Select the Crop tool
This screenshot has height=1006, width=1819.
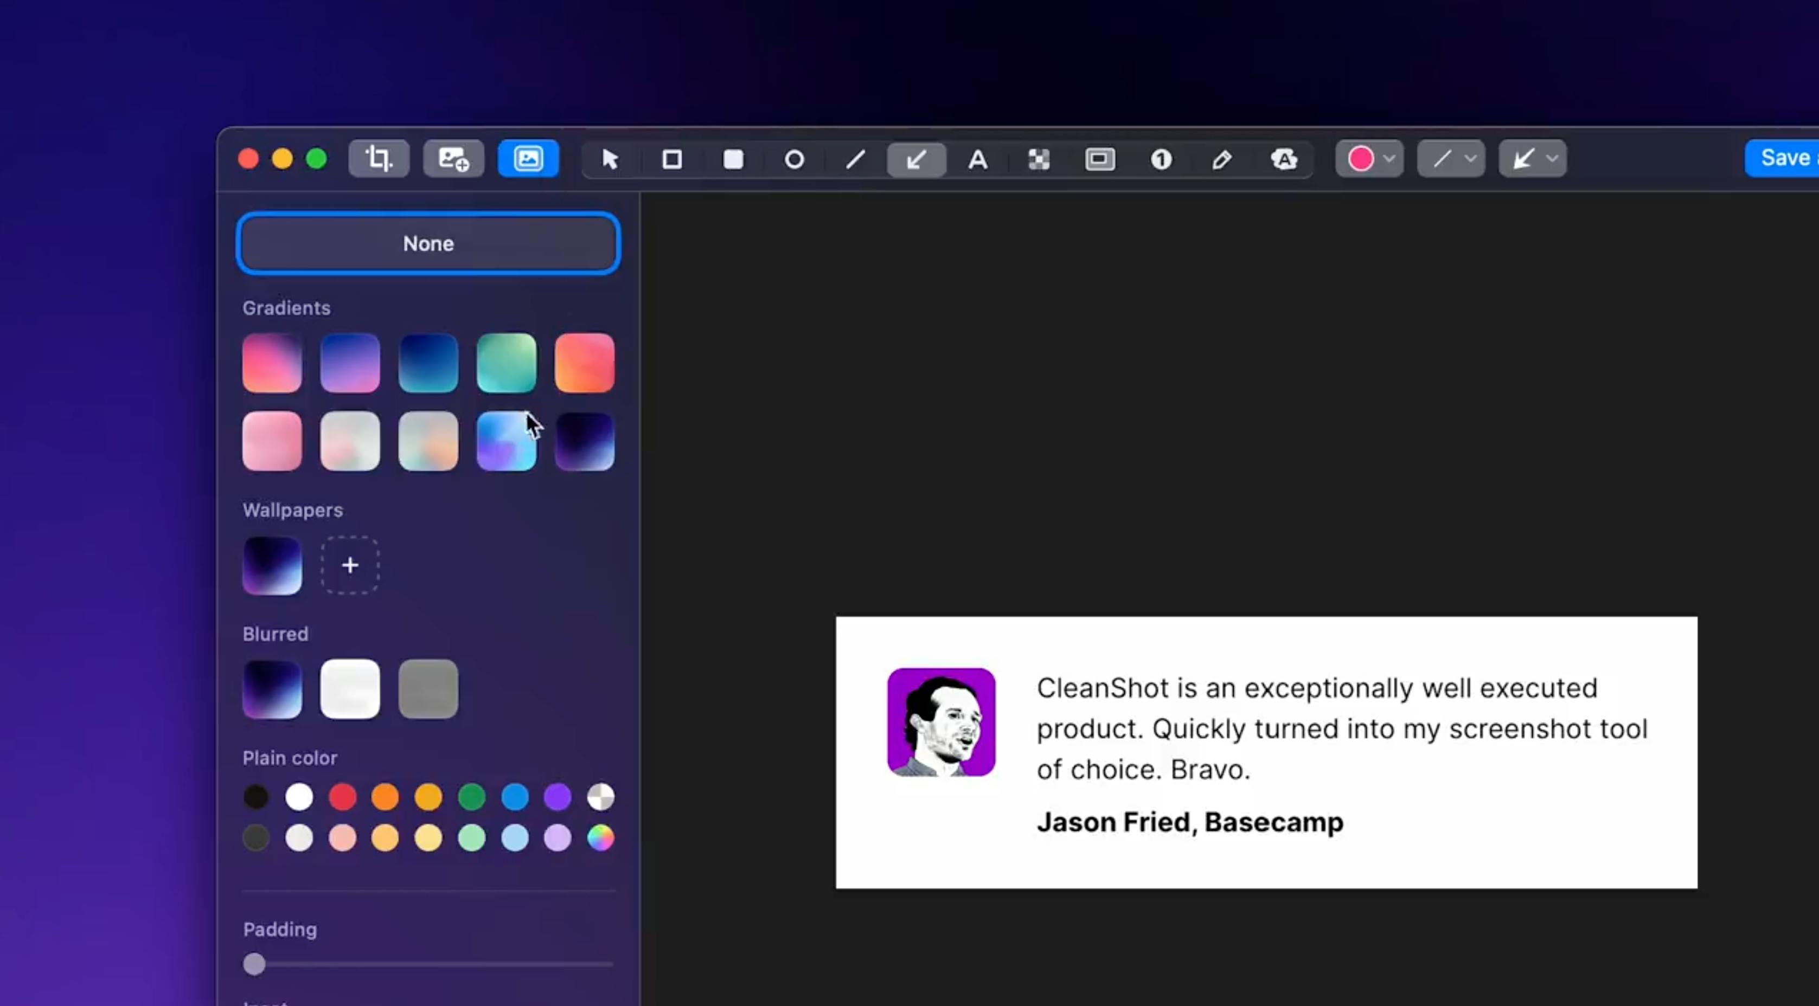click(x=379, y=158)
